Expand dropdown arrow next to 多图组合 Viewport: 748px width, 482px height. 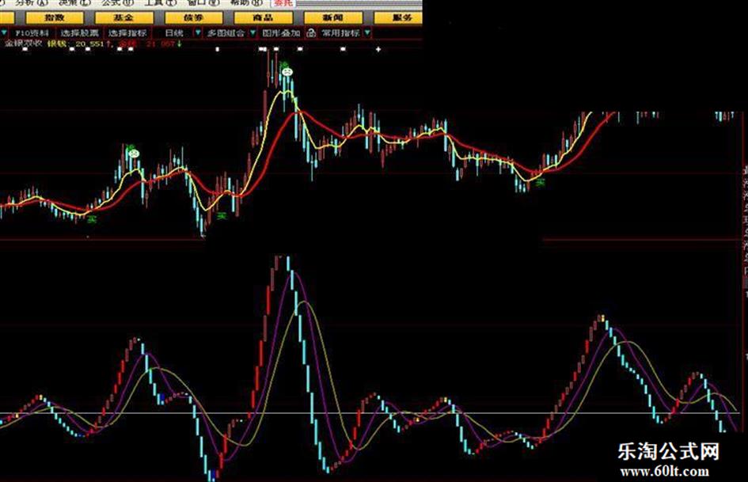(252, 33)
